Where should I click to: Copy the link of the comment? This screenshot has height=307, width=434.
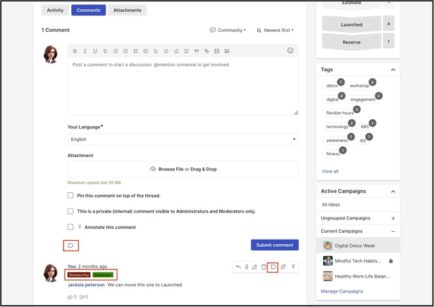pos(246,267)
